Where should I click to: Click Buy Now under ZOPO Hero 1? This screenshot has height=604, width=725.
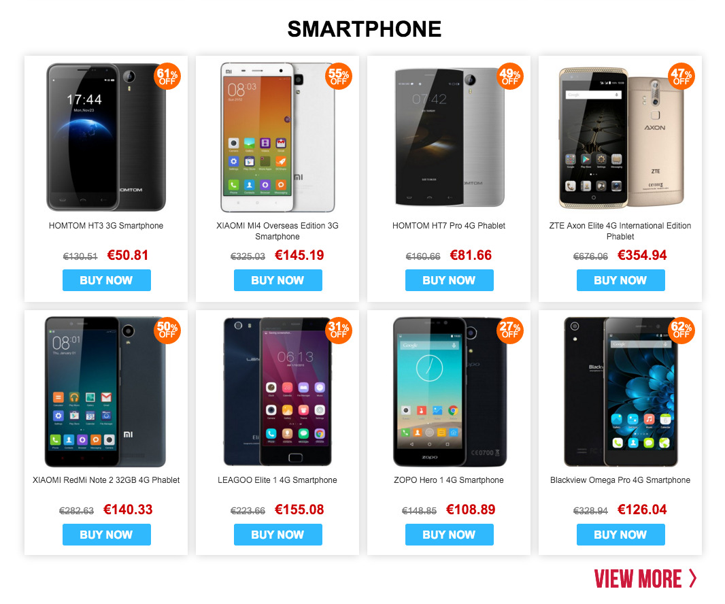click(x=449, y=535)
